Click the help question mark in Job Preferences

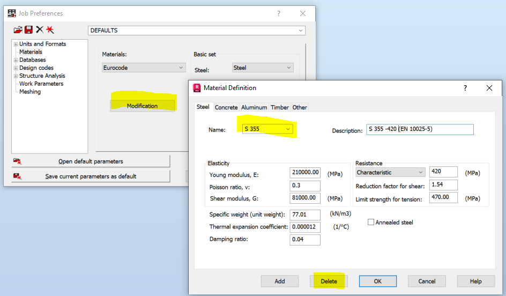pos(279,13)
